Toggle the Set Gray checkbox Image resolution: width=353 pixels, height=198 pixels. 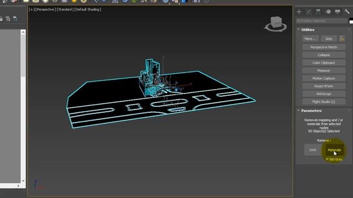click(327, 159)
